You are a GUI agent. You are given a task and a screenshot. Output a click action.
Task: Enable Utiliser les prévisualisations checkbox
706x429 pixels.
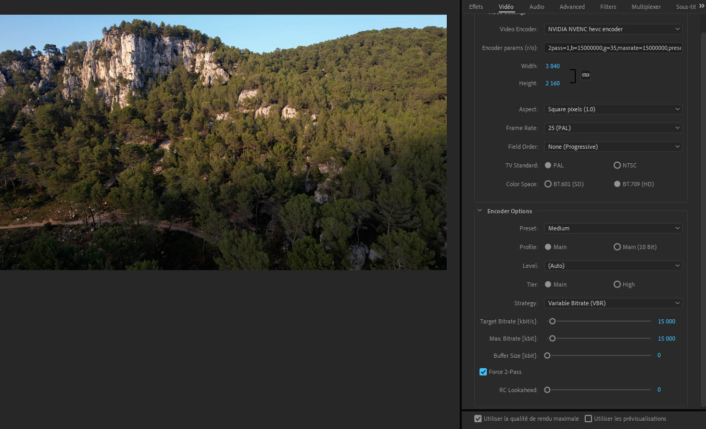(588, 419)
